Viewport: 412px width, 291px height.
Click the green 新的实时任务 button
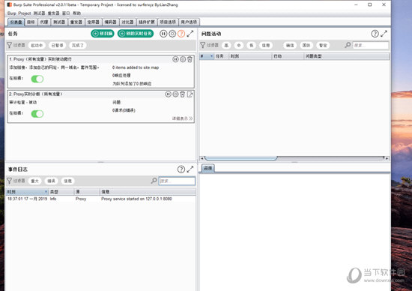tap(136, 34)
